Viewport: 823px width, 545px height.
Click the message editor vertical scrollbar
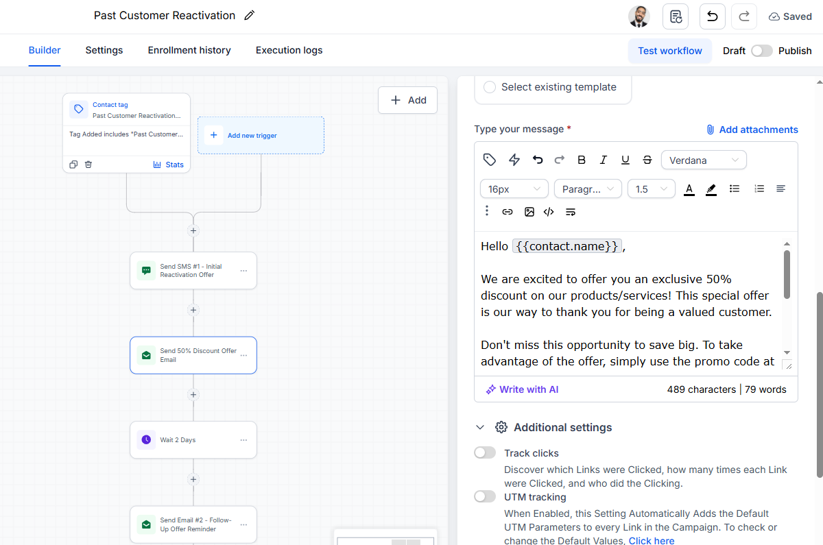tap(787, 274)
